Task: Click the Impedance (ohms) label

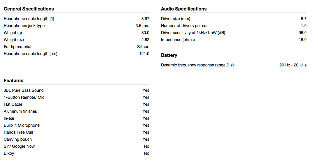Action: tap(178, 40)
